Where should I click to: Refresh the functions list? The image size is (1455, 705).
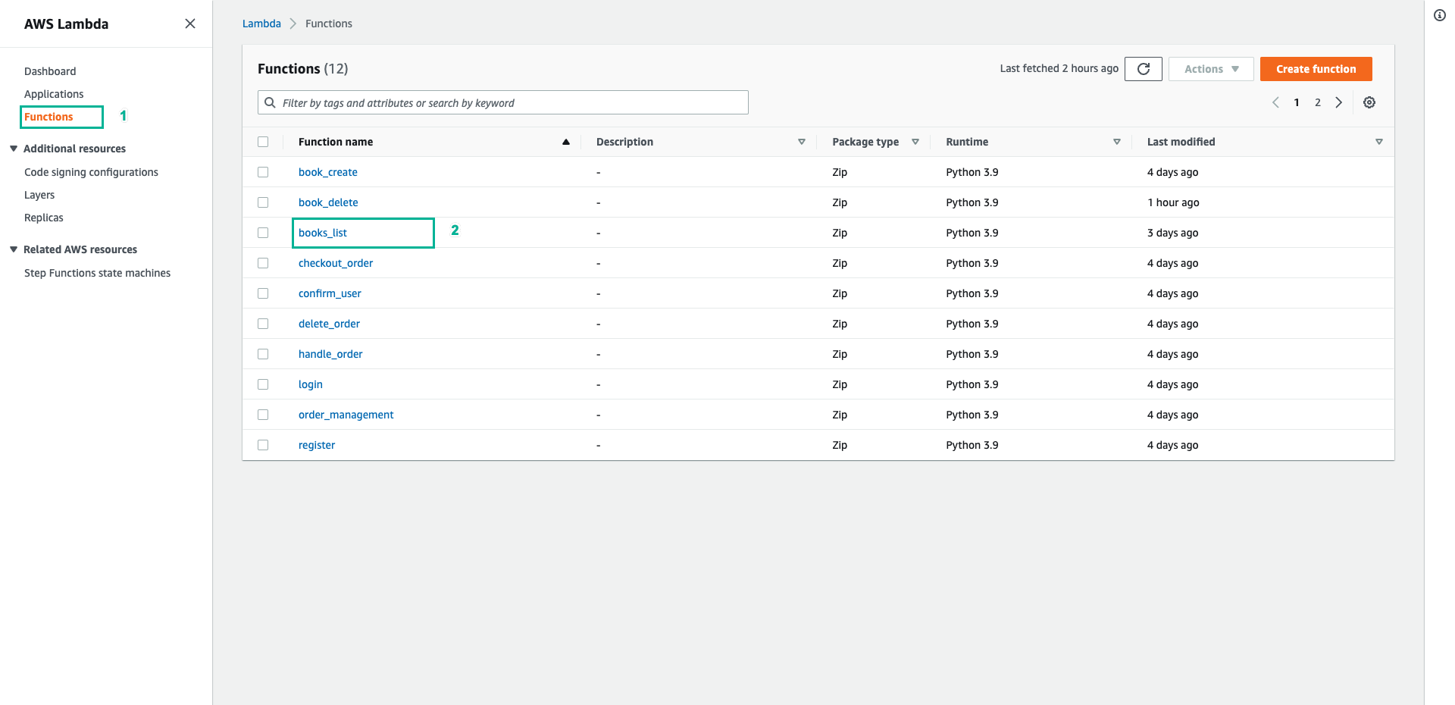1144,69
